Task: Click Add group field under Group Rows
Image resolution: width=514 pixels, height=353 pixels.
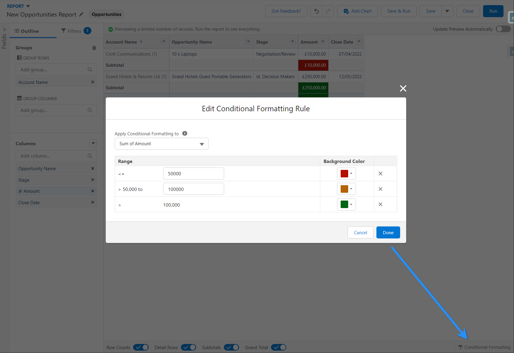Action: (56, 70)
